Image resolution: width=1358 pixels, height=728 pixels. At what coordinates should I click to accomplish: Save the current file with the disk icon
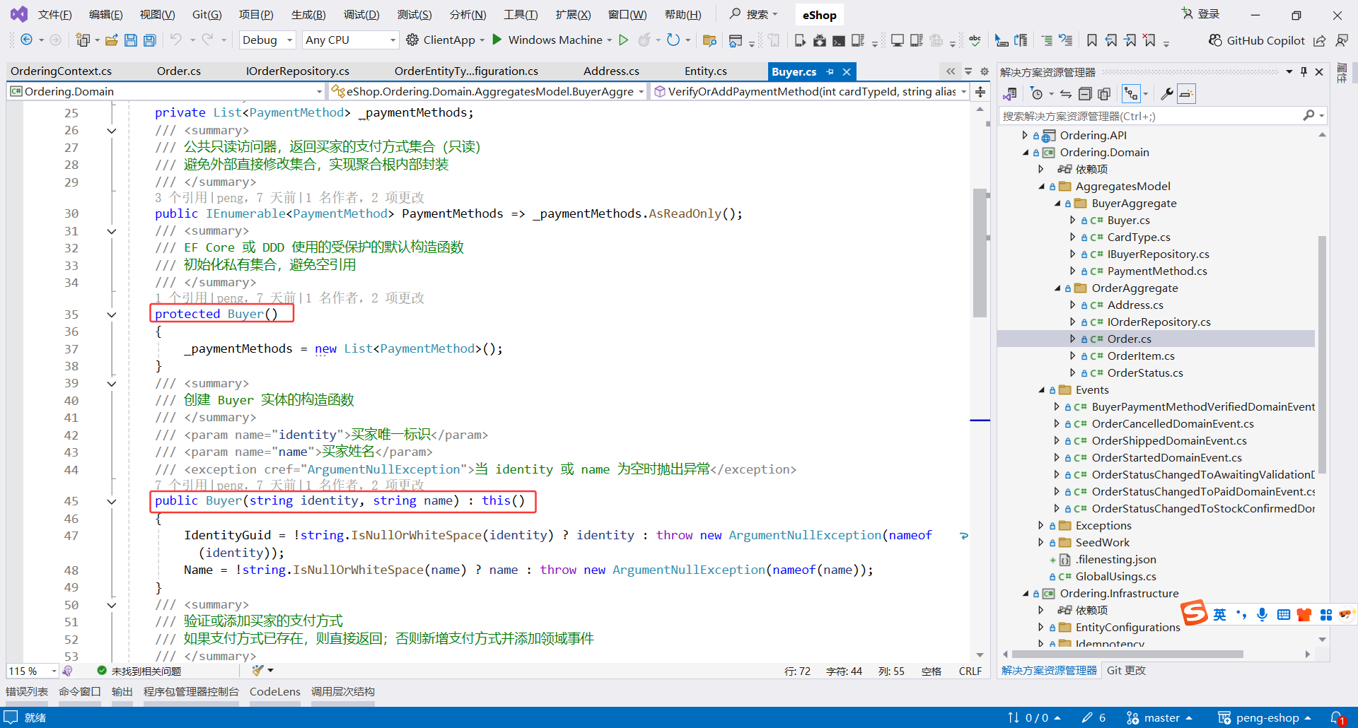click(x=131, y=40)
